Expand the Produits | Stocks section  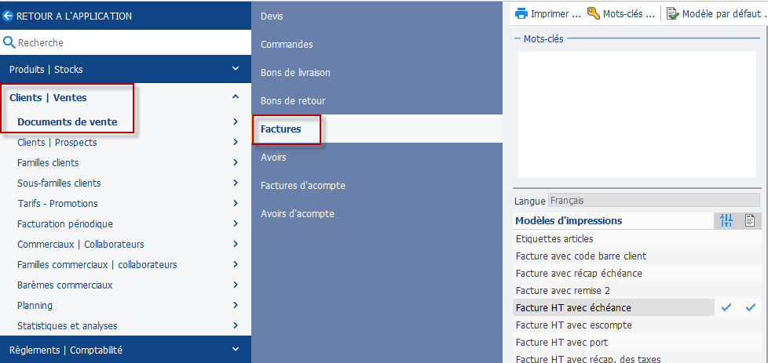point(236,69)
